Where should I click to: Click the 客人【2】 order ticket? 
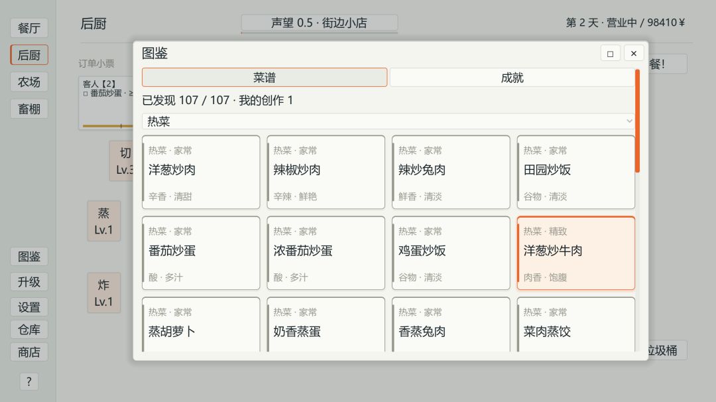[106, 103]
